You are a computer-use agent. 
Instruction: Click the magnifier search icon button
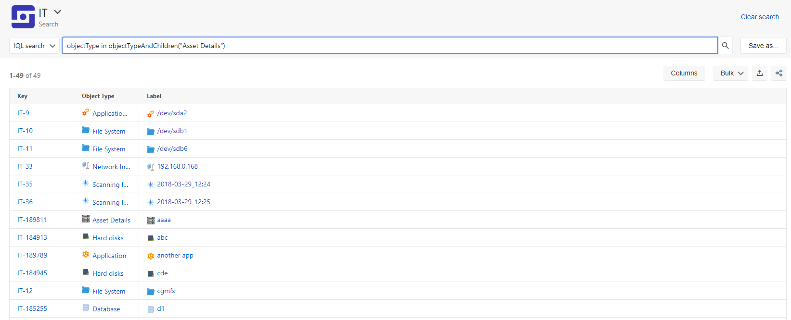point(725,46)
